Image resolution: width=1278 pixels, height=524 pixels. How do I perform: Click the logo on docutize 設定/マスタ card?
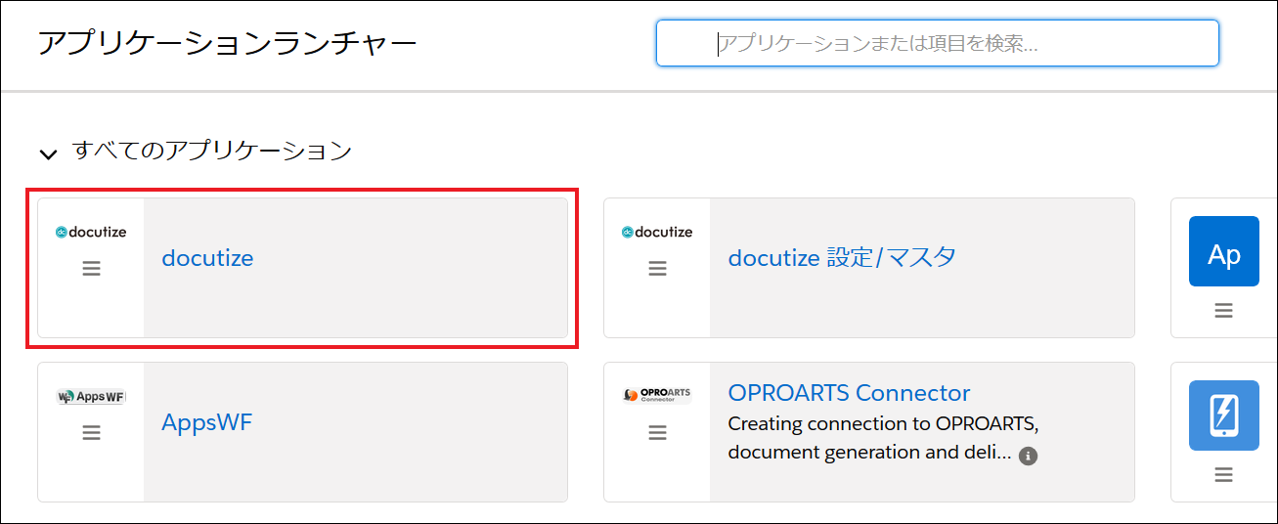coord(657,232)
